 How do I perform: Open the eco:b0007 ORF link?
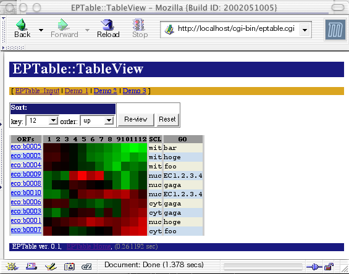(x=26, y=230)
